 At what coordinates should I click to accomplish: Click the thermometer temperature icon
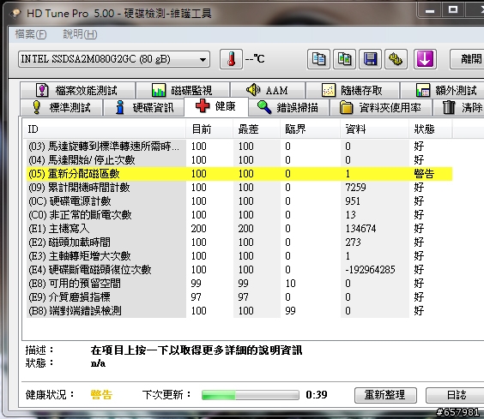coord(231,59)
